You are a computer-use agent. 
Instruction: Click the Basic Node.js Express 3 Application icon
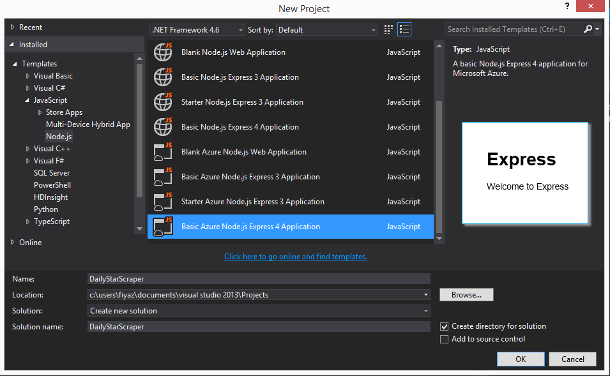[x=163, y=77]
